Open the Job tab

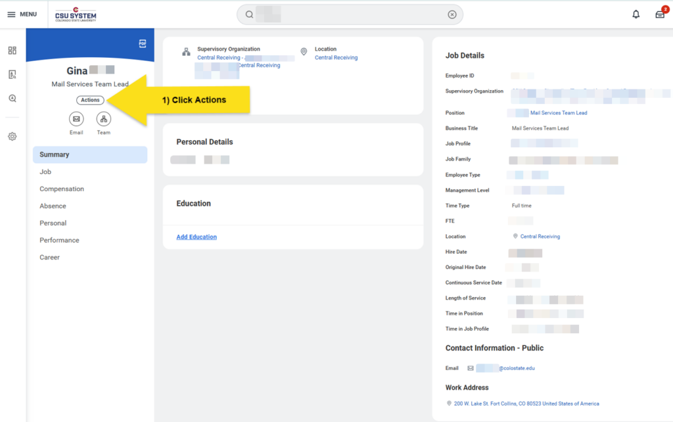pyautogui.click(x=45, y=172)
